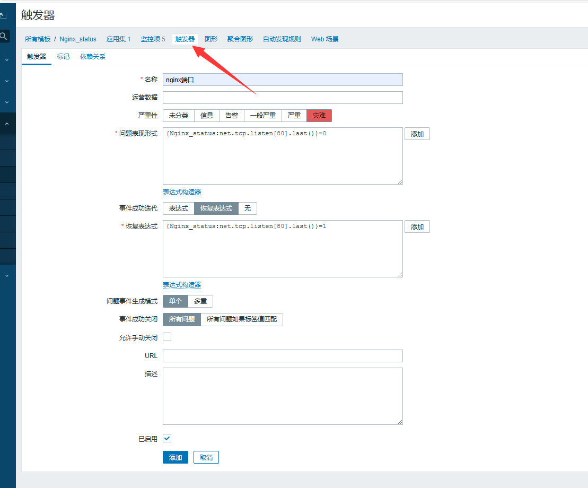This screenshot has width=588, height=488.
Task: Set severity to 严重
Action: tap(294, 116)
